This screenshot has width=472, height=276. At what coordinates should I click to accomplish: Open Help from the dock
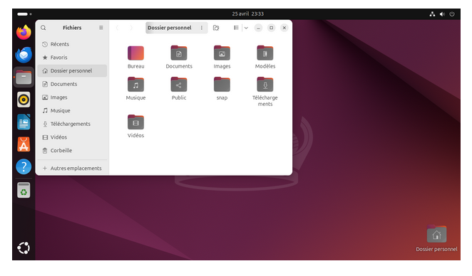point(24,166)
